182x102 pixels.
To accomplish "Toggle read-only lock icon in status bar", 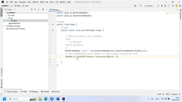I will coord(179,94).
